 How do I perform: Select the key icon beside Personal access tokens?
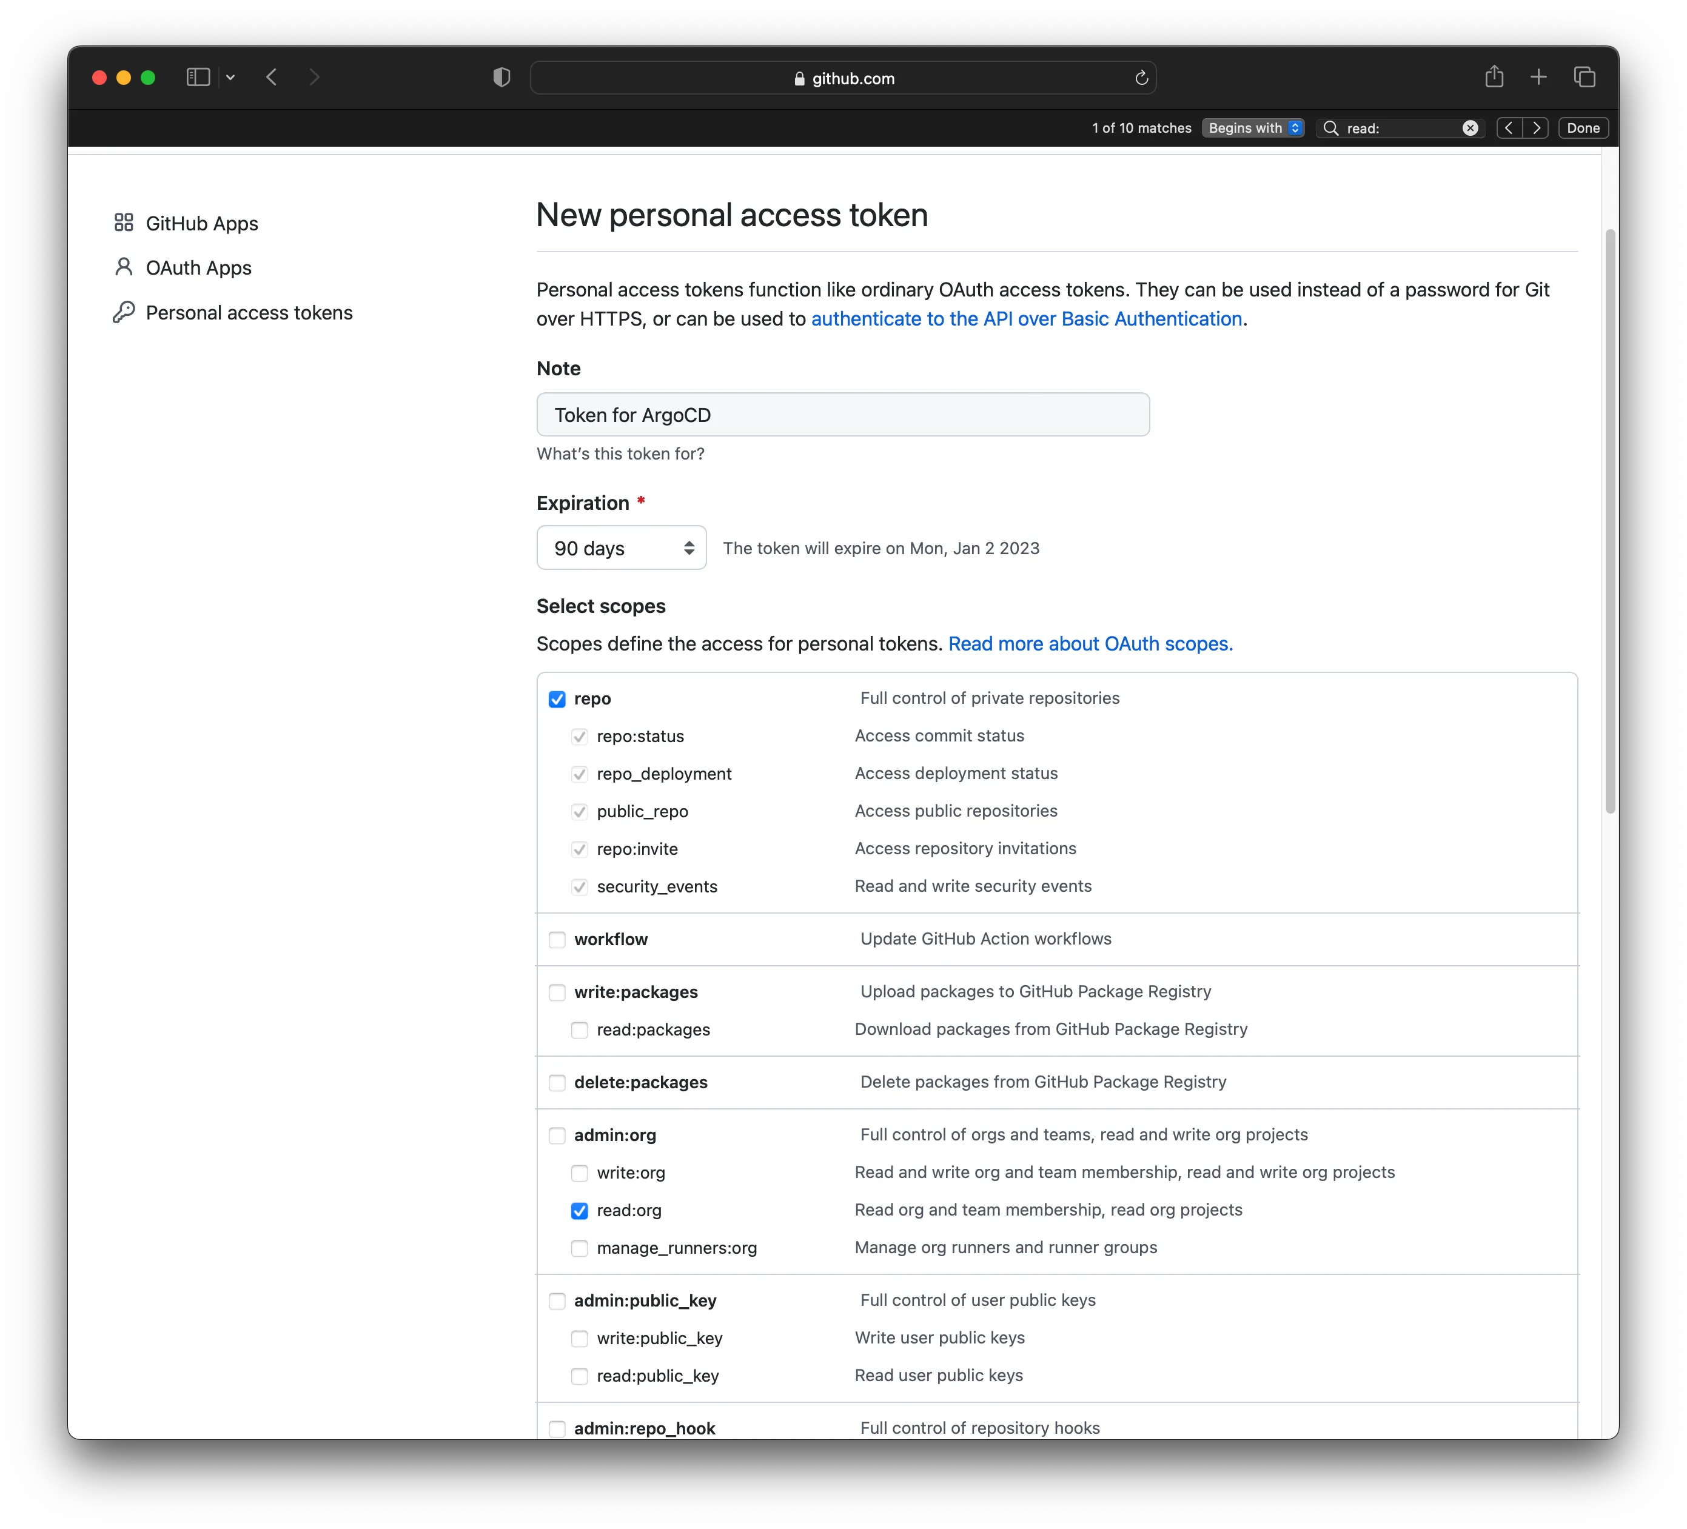(x=124, y=312)
